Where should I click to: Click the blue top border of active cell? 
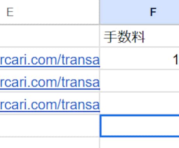coord(139,115)
